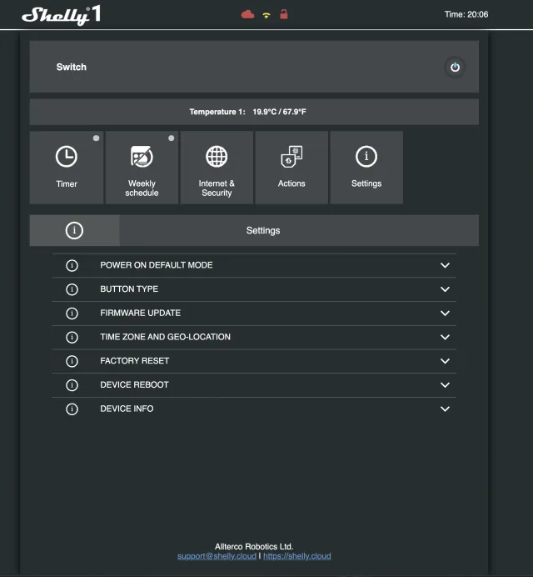533x577 pixels.
Task: Open the Weekly schedule panel
Action: click(142, 167)
